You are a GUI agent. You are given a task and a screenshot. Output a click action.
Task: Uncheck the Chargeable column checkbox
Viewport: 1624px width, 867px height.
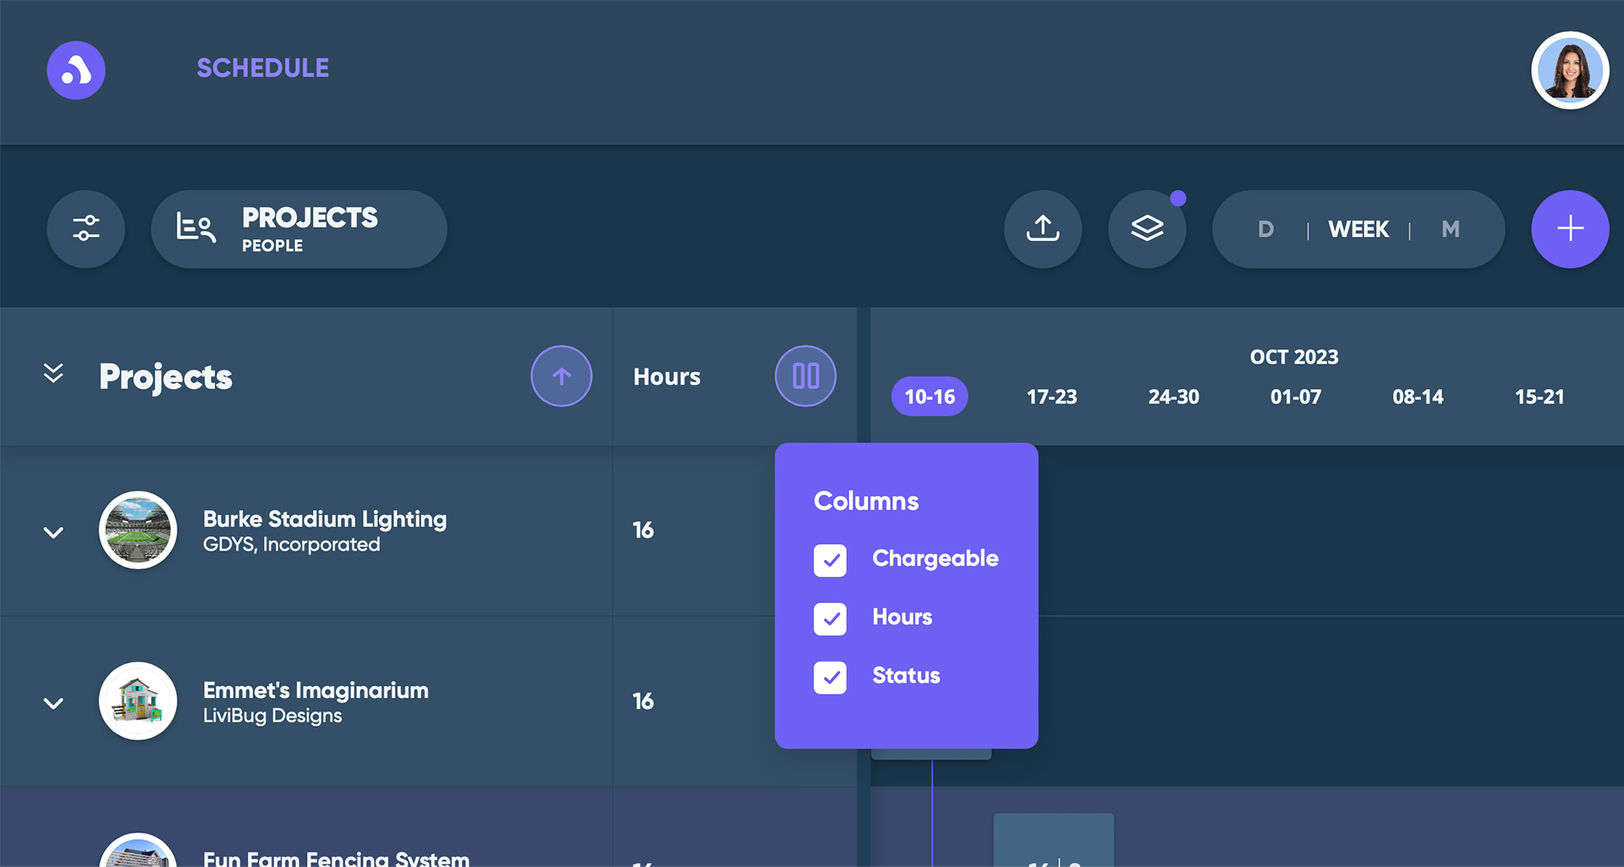[x=830, y=560]
